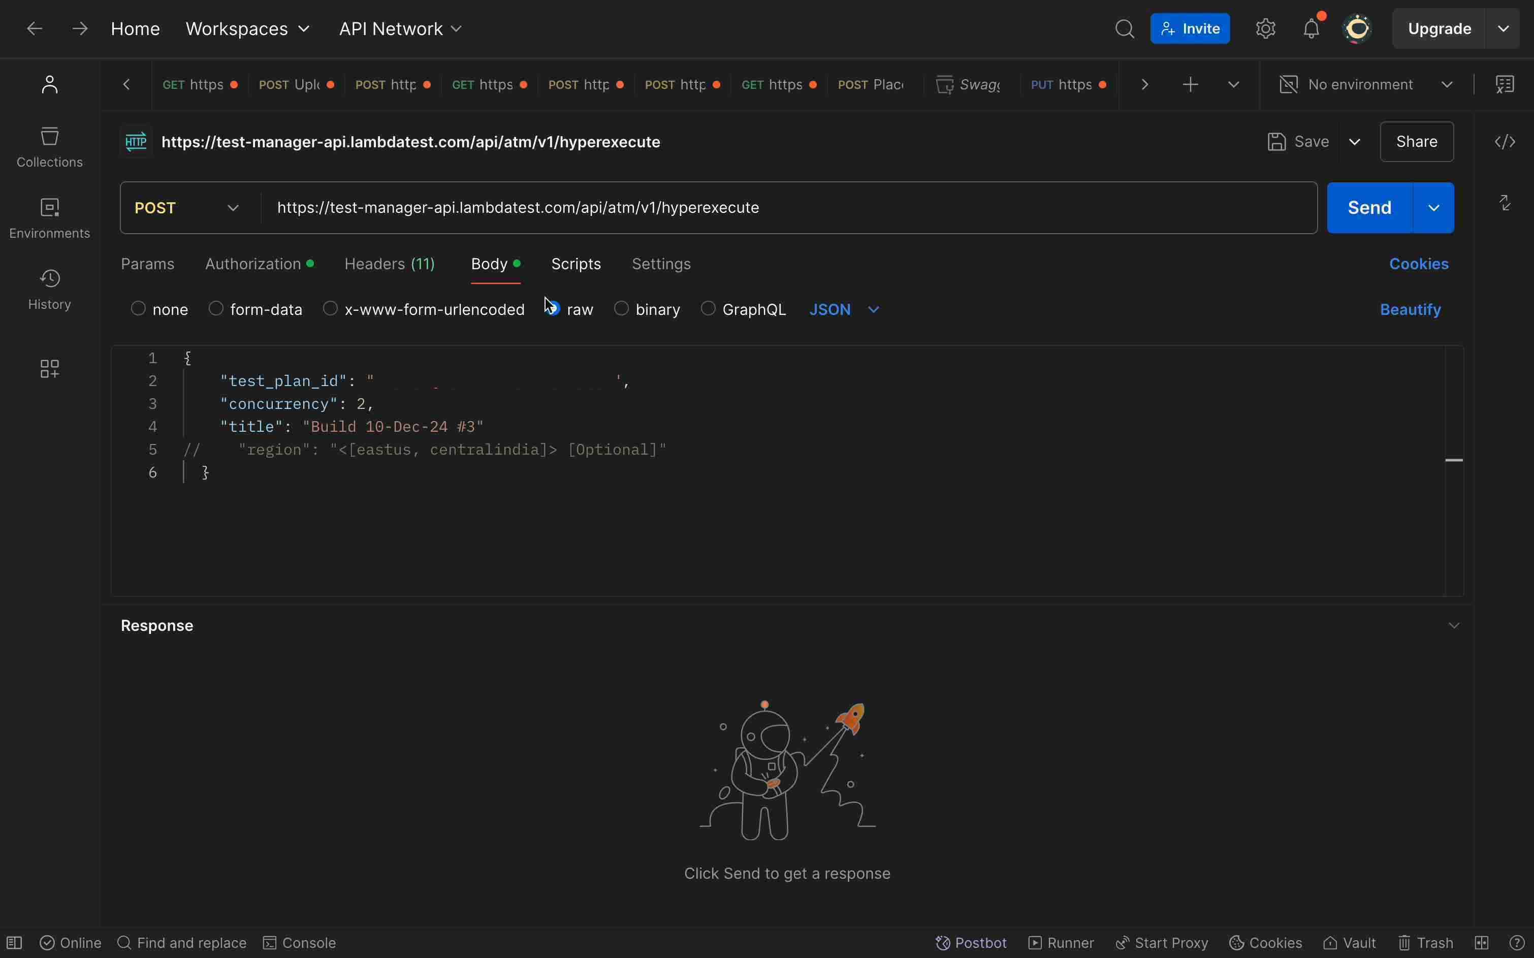Add a new tab with plus icon
The image size is (1534, 958).
click(x=1190, y=84)
